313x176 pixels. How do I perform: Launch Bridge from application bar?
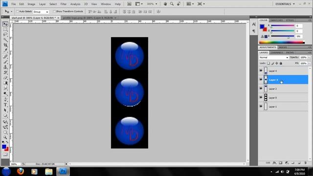tap(129, 4)
